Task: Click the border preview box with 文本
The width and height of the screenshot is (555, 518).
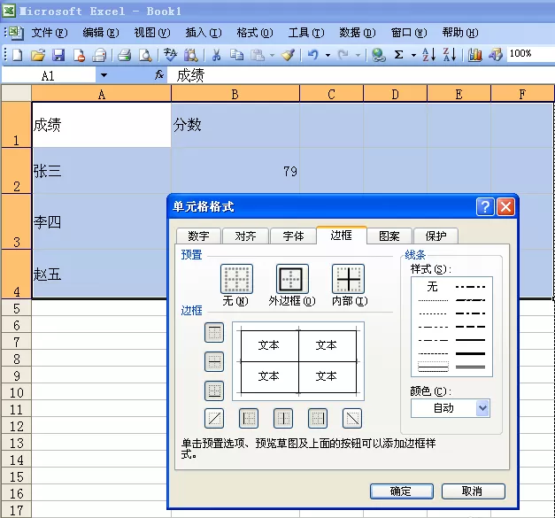Action: 298,361
